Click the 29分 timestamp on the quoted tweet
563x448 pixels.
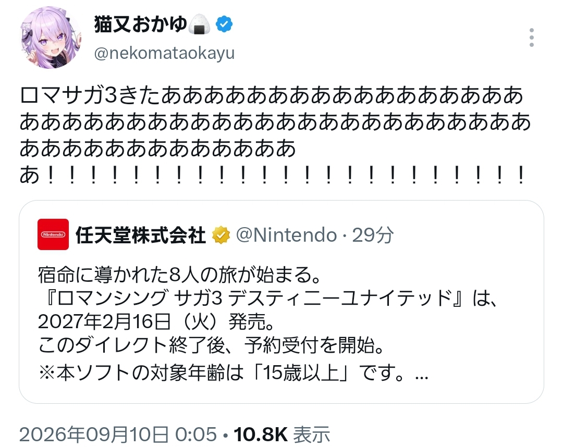tap(373, 235)
